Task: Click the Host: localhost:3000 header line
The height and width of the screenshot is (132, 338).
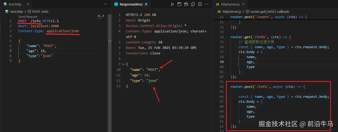Action: coord(39,26)
